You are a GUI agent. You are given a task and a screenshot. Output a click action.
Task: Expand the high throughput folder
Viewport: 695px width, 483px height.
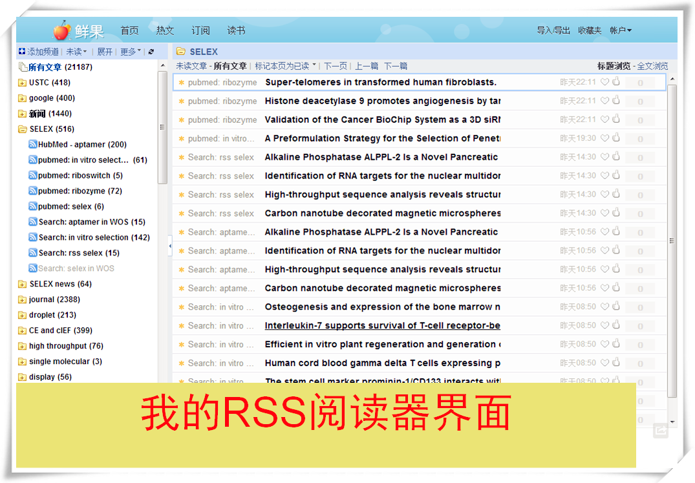[22, 346]
